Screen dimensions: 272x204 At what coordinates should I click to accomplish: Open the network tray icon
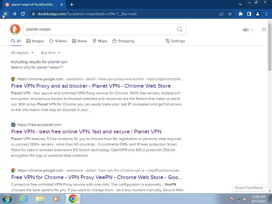pos(239,199)
